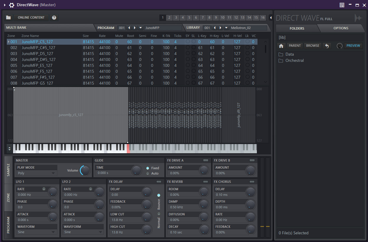This screenshot has height=242, width=368.
Task: Click the ONLINE CONTENT button
Action: point(31,17)
